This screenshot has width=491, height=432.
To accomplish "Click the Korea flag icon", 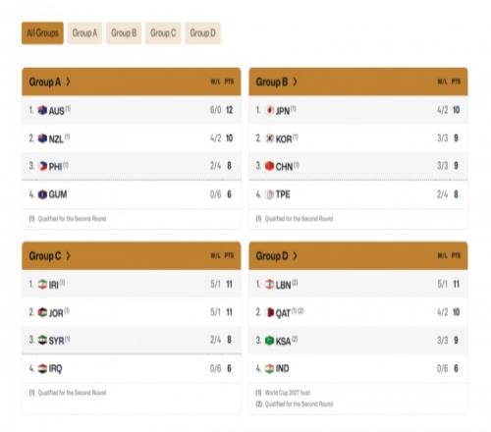I will [269, 138].
